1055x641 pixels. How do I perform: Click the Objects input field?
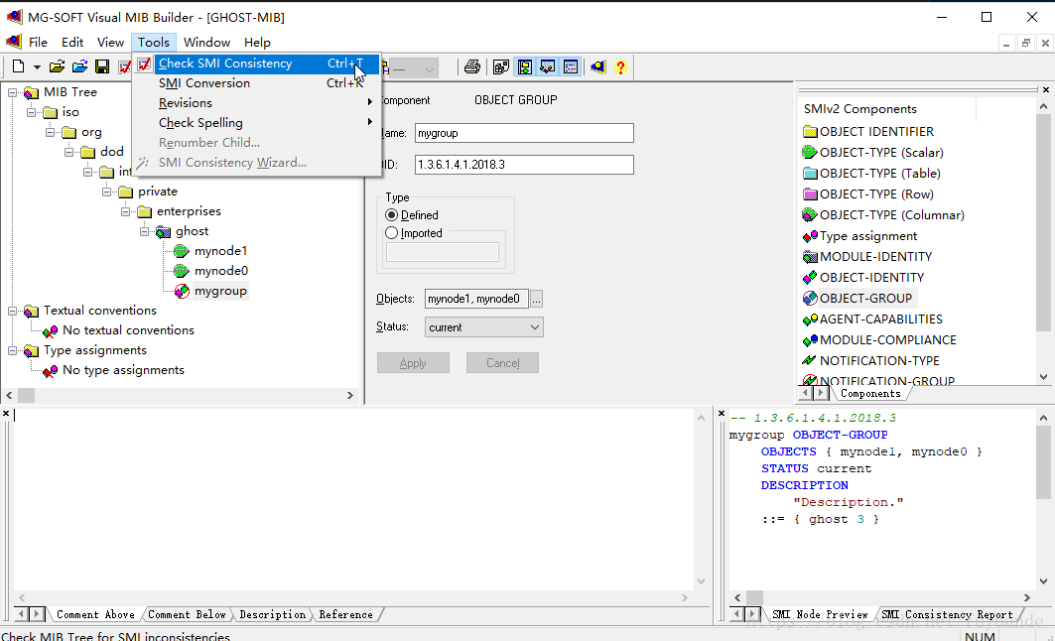coord(476,299)
